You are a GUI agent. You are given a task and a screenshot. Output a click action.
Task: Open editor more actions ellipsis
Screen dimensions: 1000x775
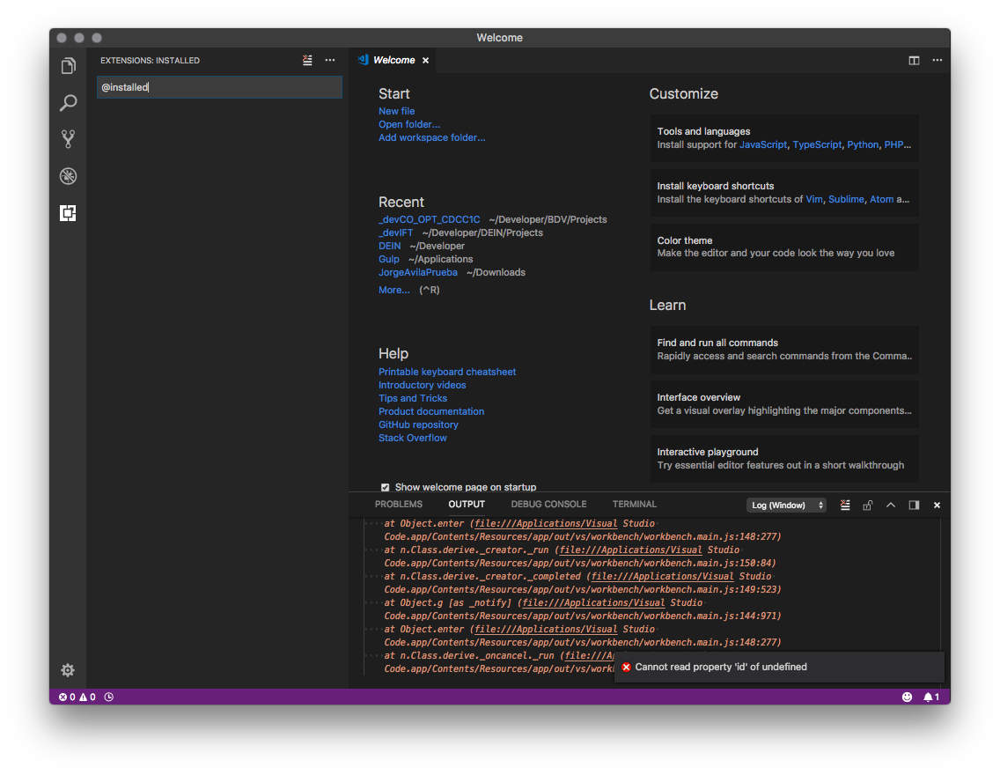pos(937,60)
